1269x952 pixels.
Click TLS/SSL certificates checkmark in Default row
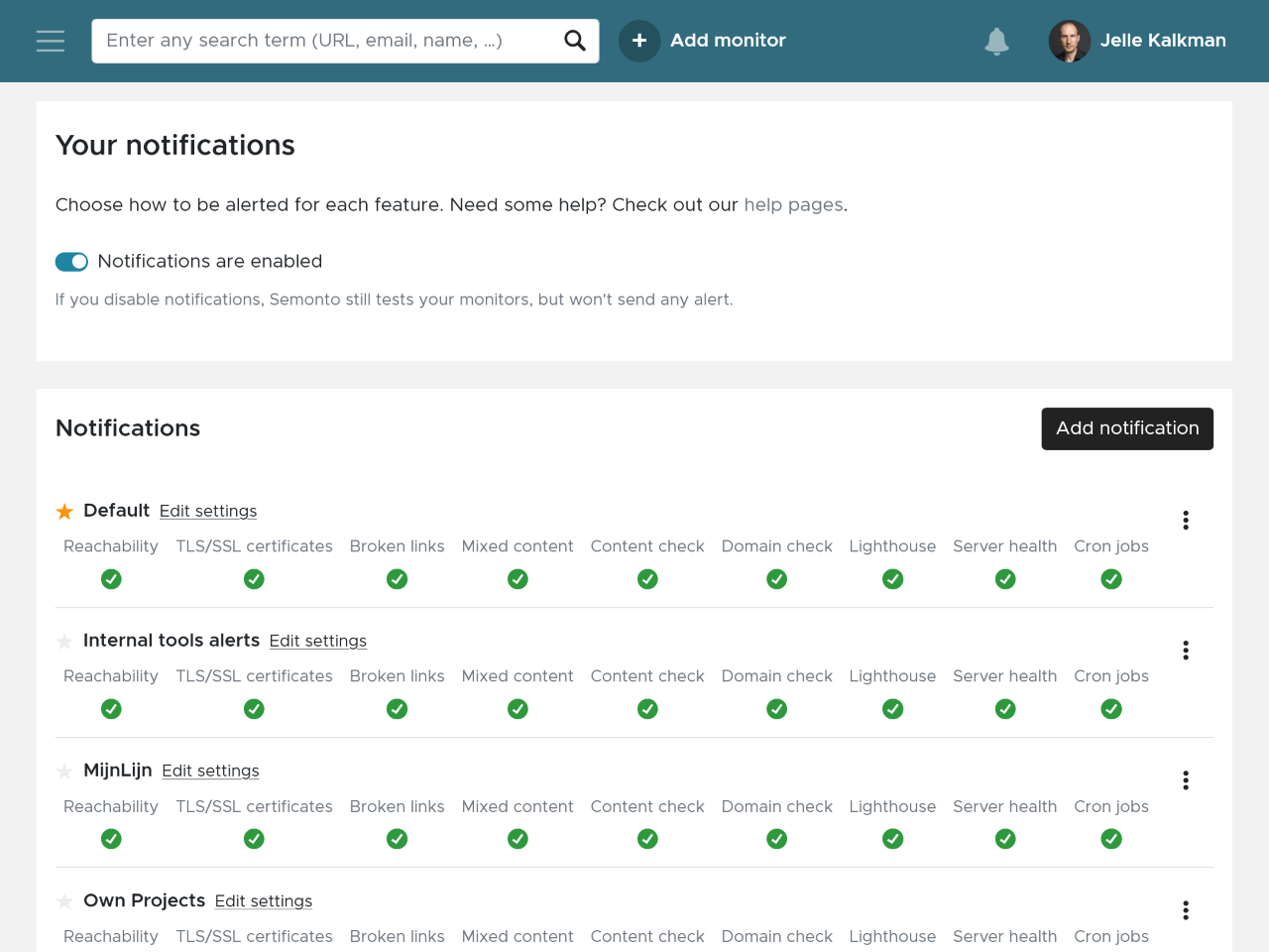[x=254, y=579]
